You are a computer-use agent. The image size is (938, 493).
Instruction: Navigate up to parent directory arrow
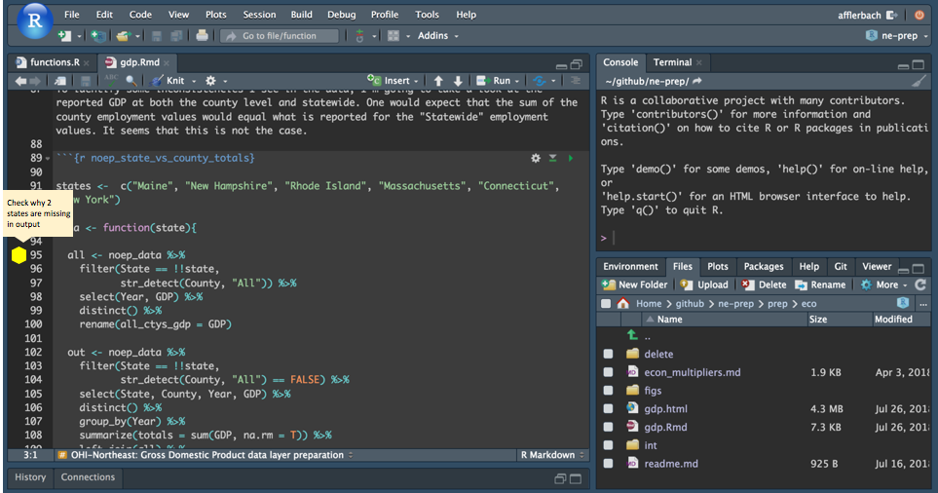[632, 335]
